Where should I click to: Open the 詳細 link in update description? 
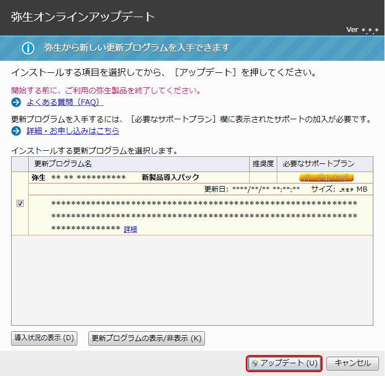tap(130, 229)
